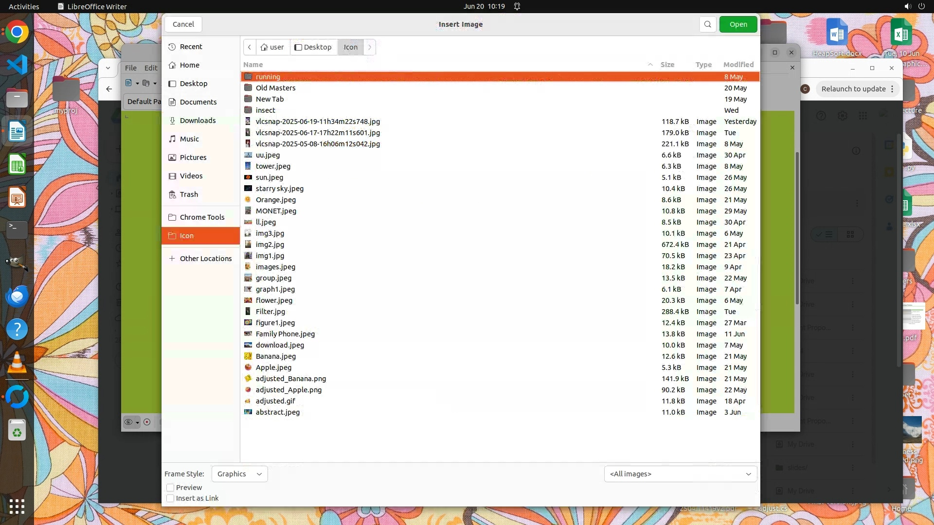Launch Google Chrome from the dock
Viewport: 934px width, 525px height.
tap(17, 33)
